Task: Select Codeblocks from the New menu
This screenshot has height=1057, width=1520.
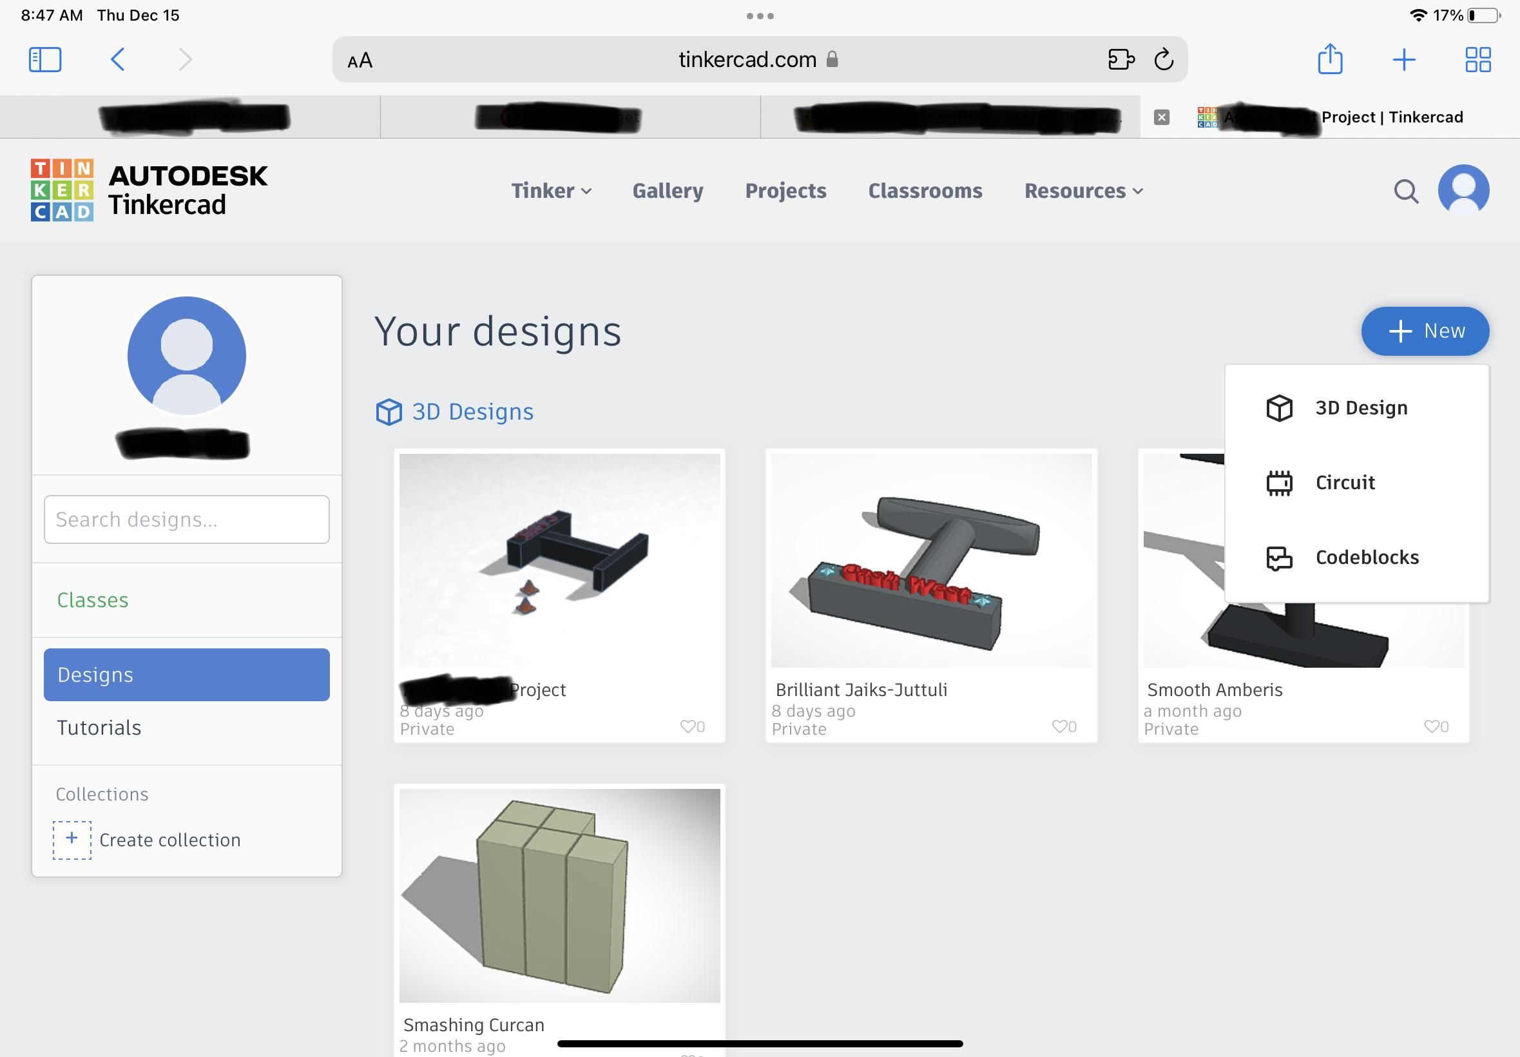Action: coord(1366,558)
